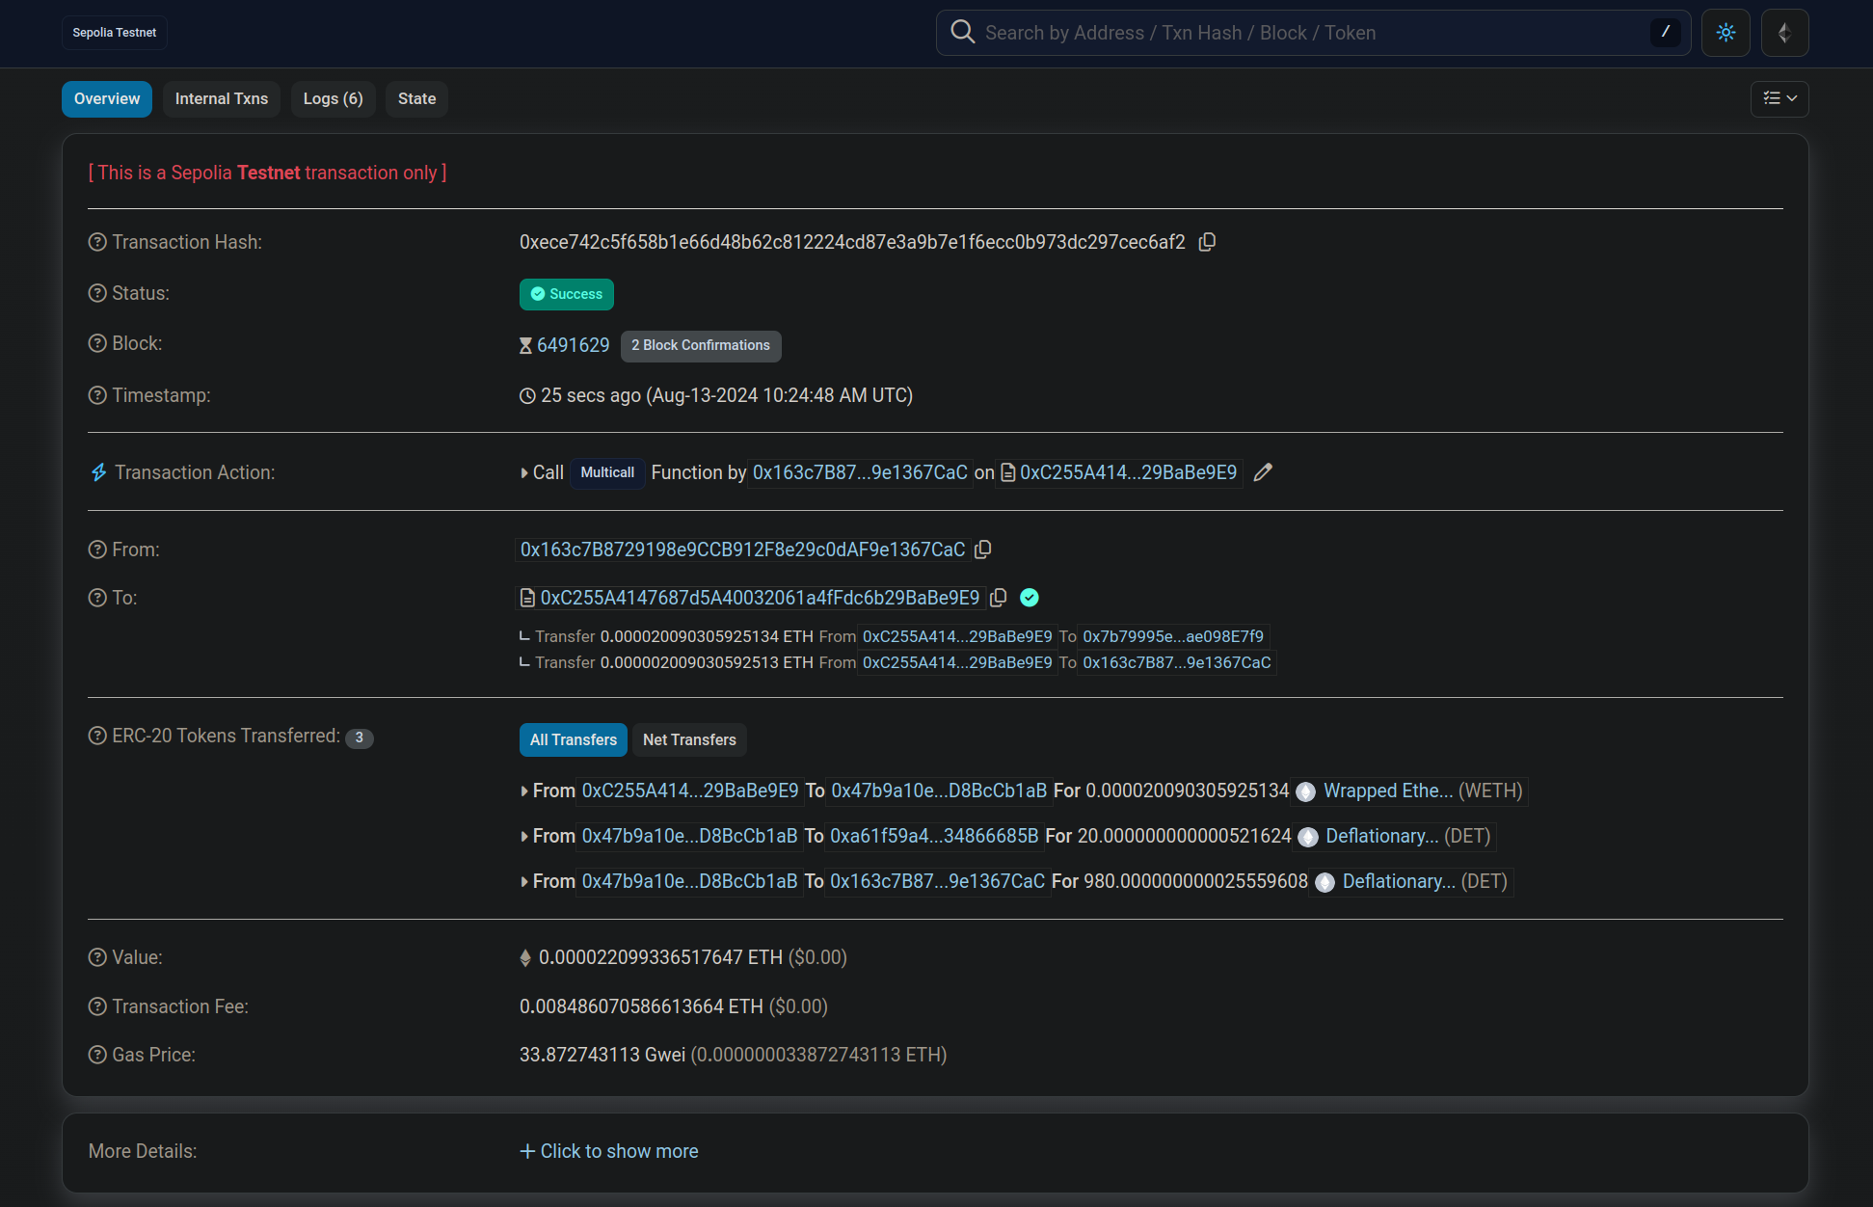Image resolution: width=1873 pixels, height=1207 pixels.
Task: Select the Net Transfers tab
Action: coord(689,739)
